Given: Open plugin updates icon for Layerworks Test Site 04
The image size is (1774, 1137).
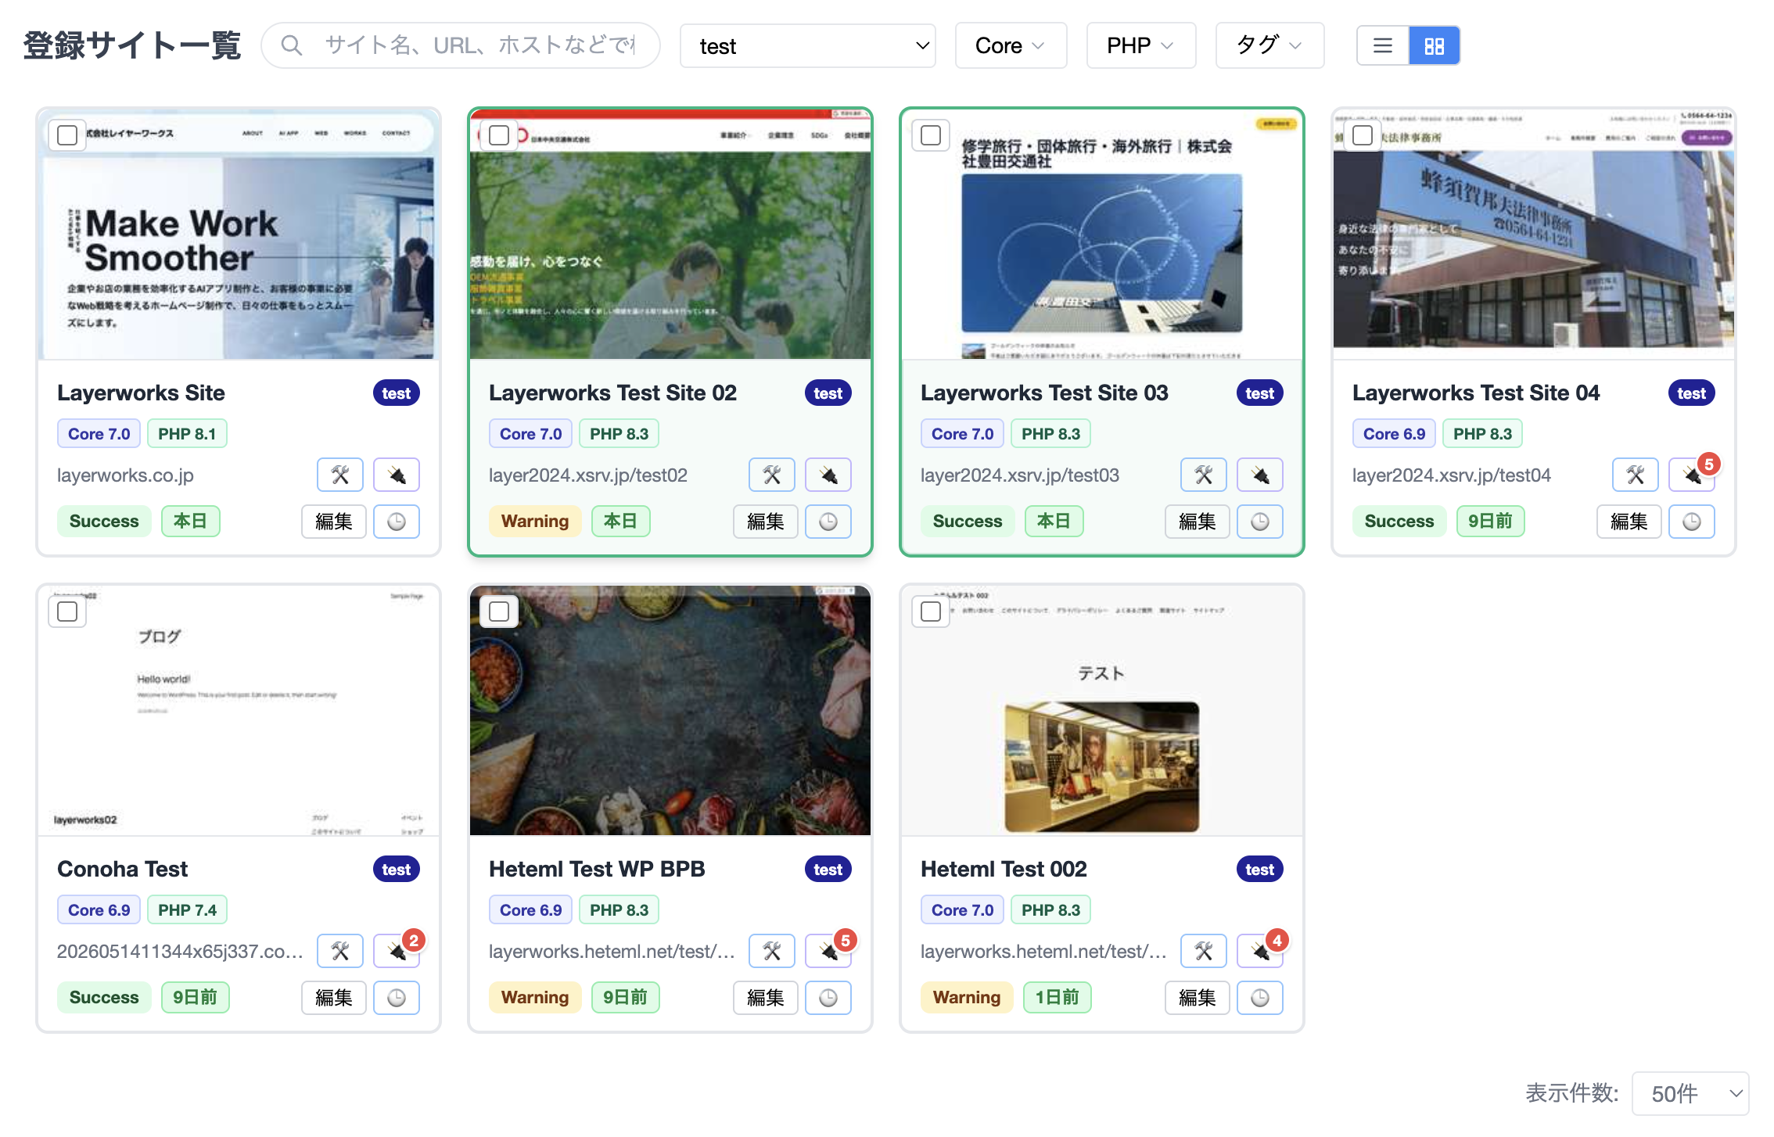Looking at the screenshot, I should [x=1692, y=475].
